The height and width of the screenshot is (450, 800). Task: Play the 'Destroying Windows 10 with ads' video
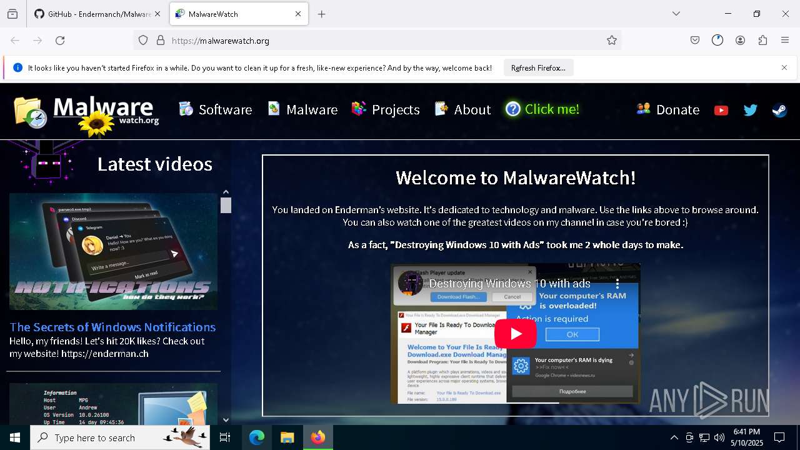pos(516,334)
